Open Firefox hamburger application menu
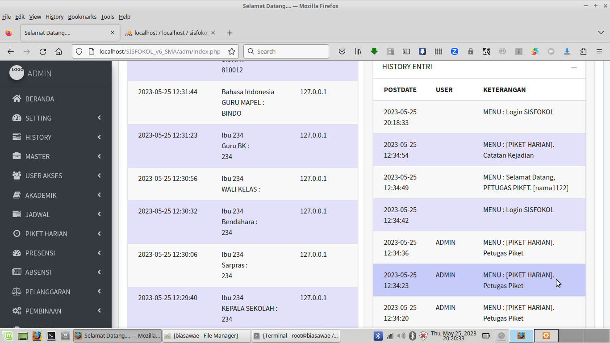 [x=599, y=51]
